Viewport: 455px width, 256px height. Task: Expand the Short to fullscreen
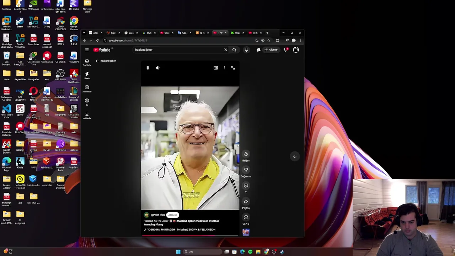coord(233,68)
